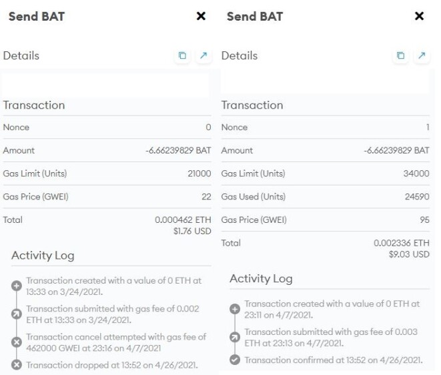
Task: Click the right Total 0.002336 ETH amount
Action: (402, 243)
